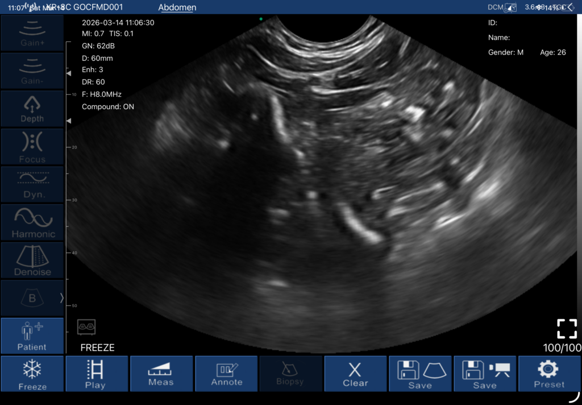The width and height of the screenshot is (582, 405).
Task: Select the ID field
Action: click(x=493, y=23)
